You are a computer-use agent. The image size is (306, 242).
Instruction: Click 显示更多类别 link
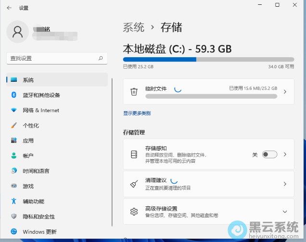point(137,114)
